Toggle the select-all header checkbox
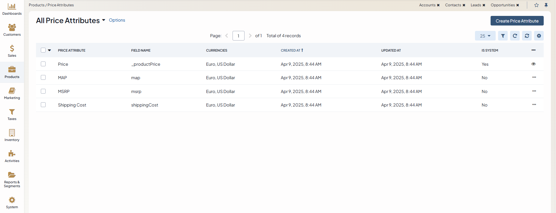The image size is (556, 213). click(x=43, y=50)
